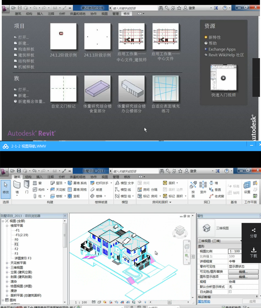Open the 栏杆扶手 railing dropdown arrow
The width and height of the screenshot is (261, 308).
pyautogui.click(x=111, y=183)
